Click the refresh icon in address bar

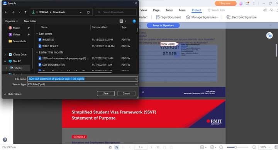88,12
